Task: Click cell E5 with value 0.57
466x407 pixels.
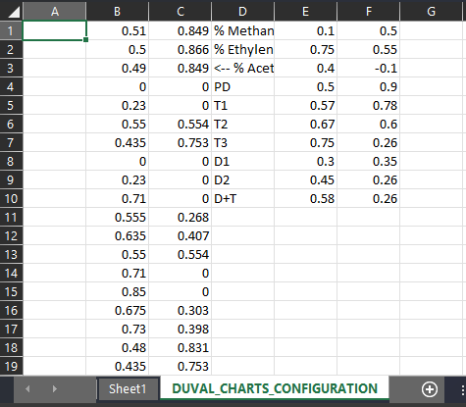Action: [x=306, y=105]
